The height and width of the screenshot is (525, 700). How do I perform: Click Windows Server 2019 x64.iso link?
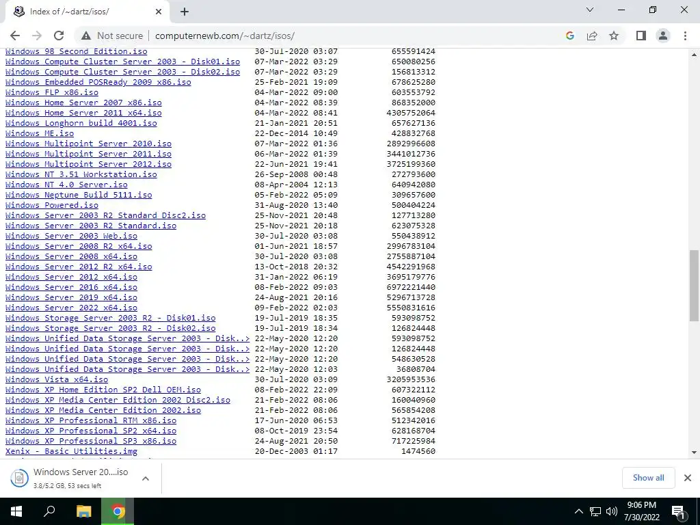click(71, 298)
